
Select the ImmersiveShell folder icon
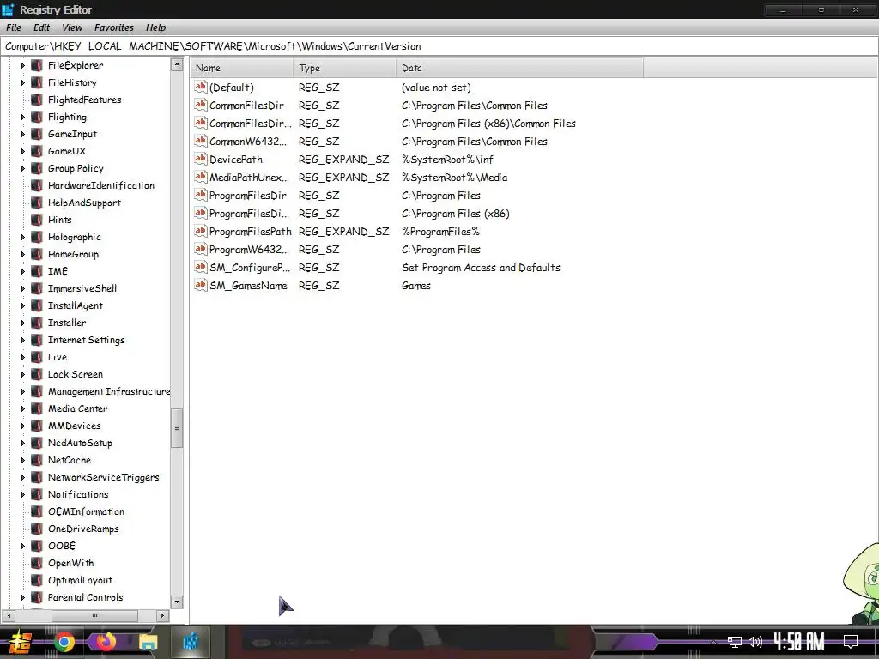[x=36, y=288]
